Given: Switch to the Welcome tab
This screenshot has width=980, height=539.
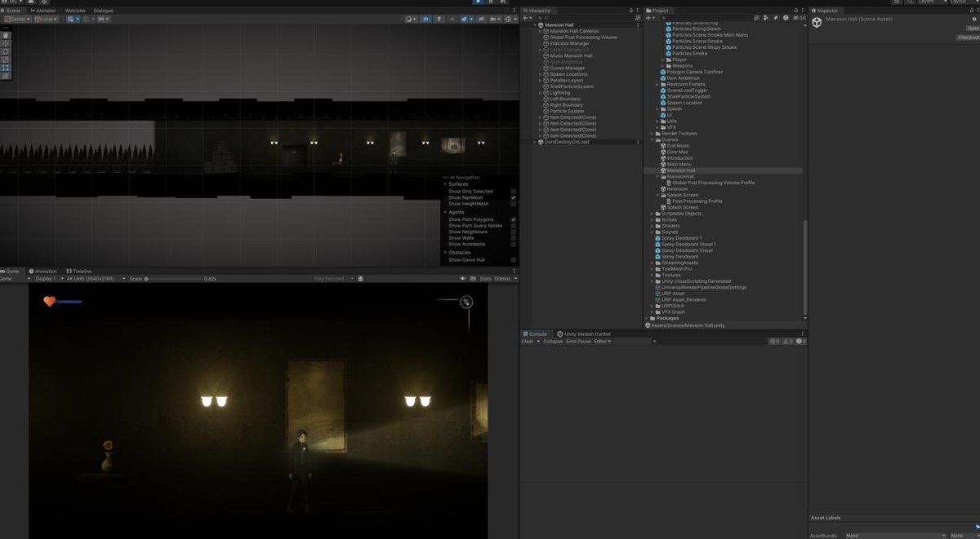Looking at the screenshot, I should (x=75, y=11).
